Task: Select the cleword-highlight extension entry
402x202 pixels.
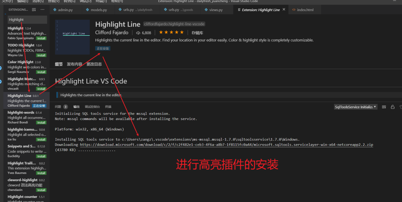Action: 27,185
